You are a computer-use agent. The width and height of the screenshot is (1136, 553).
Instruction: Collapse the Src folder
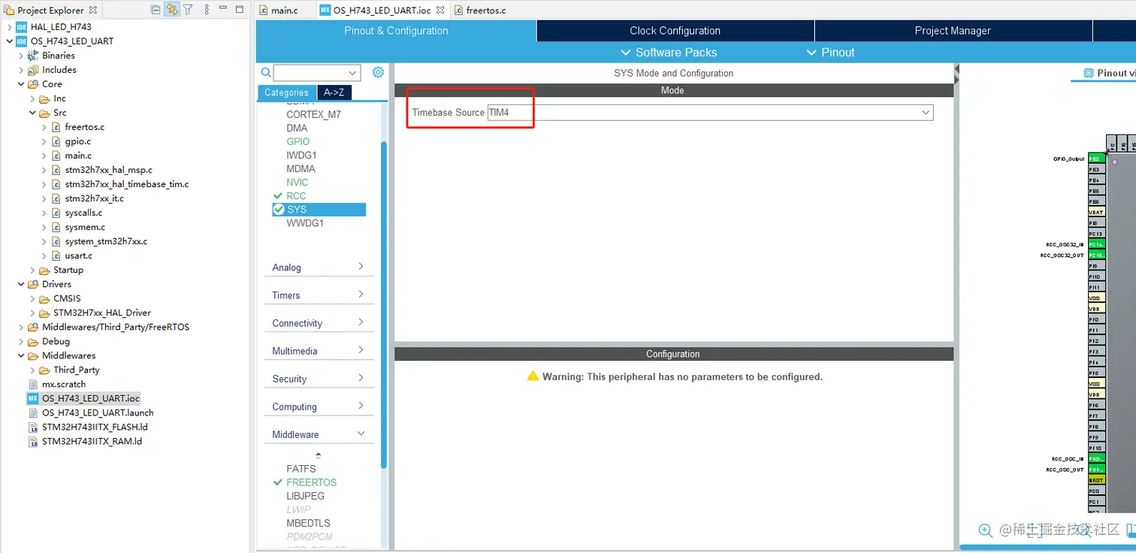32,113
